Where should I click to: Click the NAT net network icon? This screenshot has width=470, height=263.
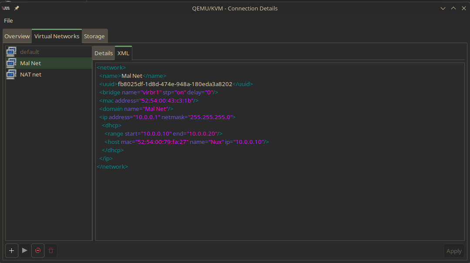pyautogui.click(x=11, y=75)
